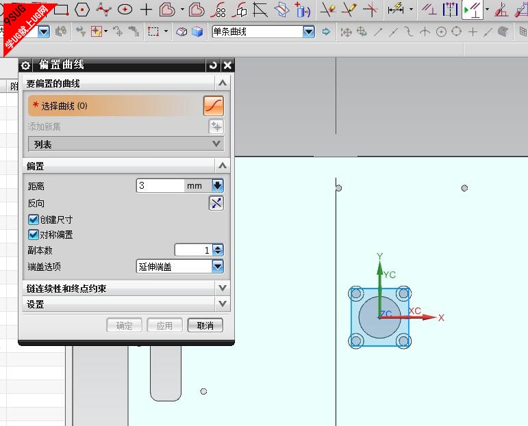Viewport: 528px width, 426px height.
Task: Select the Mirror Curve tool
Action: tap(240, 10)
